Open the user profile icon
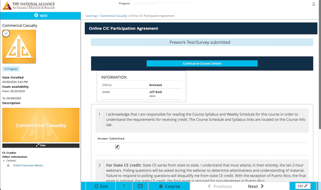The width and height of the screenshot is (321, 190). 314,4
